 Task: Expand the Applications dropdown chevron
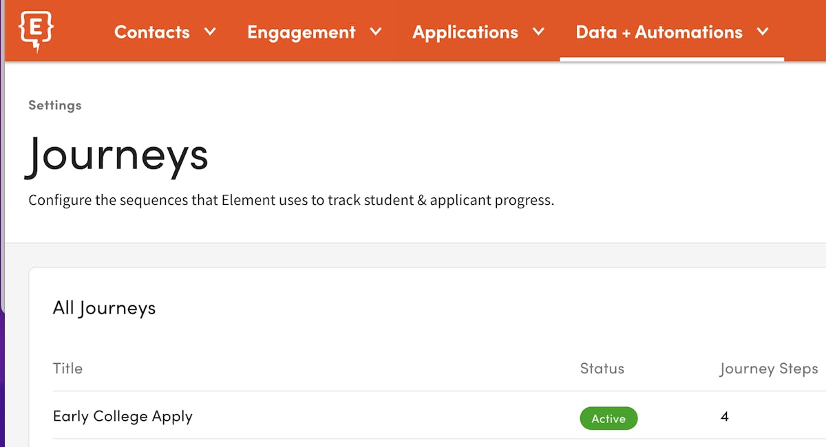540,32
